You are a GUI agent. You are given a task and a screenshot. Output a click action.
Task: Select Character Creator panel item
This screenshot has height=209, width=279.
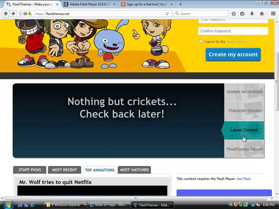coord(244,111)
